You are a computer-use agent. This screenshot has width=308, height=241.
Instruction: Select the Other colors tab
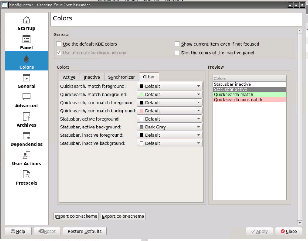click(x=149, y=77)
